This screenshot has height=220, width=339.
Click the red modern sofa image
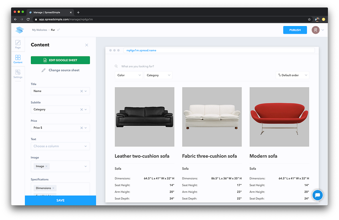280,117
